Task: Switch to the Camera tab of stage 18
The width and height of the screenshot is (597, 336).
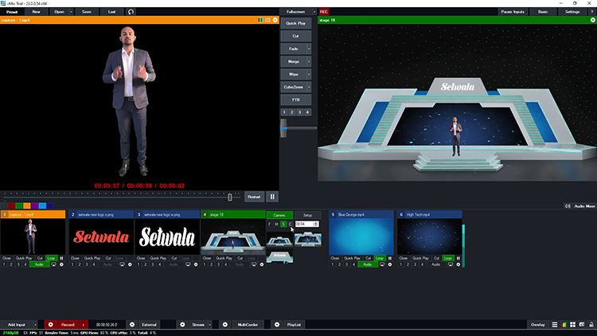Action: pos(279,215)
